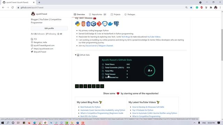Click the Edit profile button

(x=49, y=28)
